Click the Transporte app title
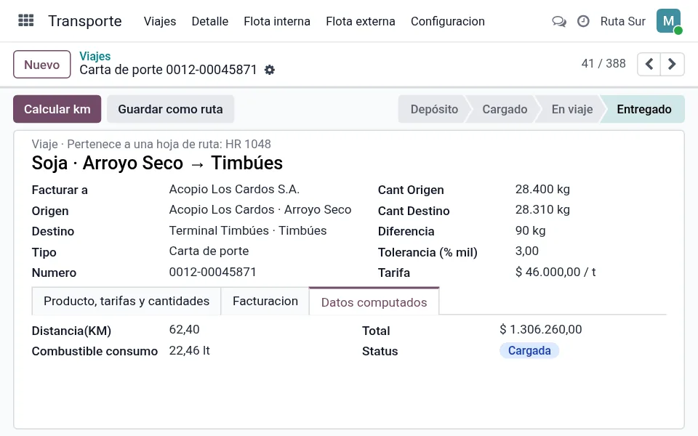 click(x=85, y=21)
